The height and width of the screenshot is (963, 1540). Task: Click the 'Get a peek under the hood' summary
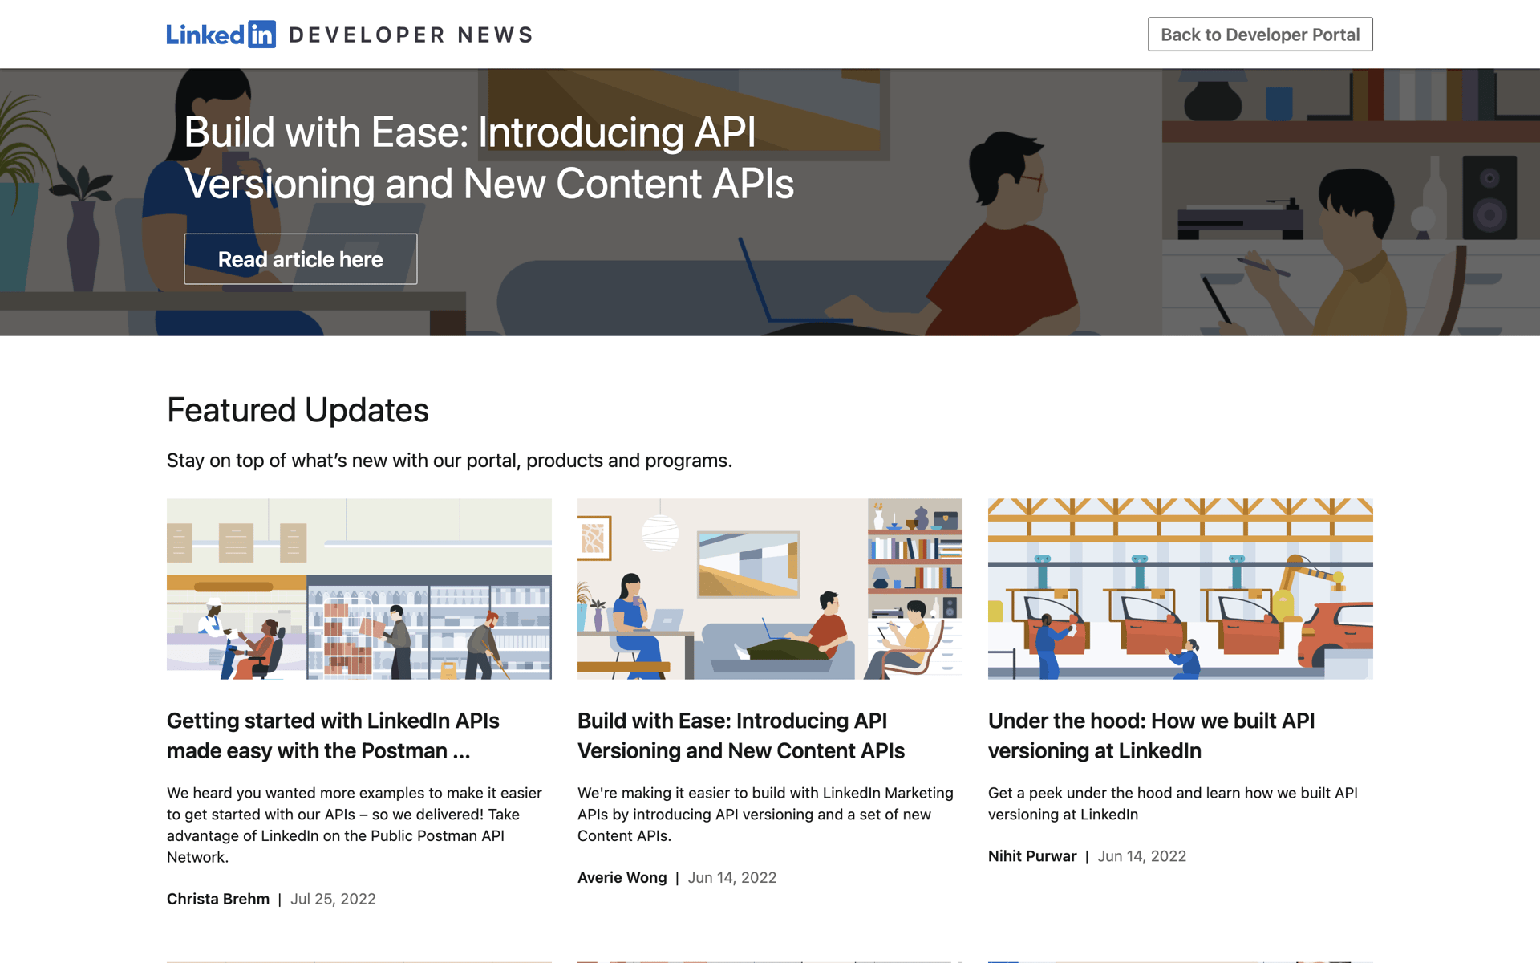(x=1173, y=803)
